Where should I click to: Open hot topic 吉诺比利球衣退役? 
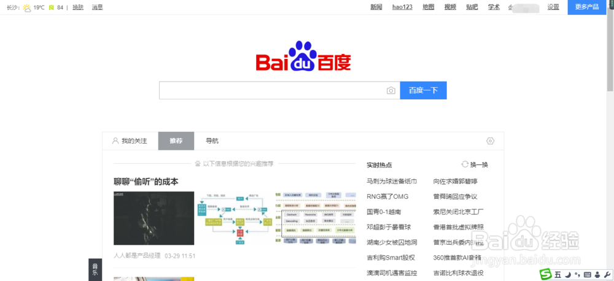click(x=459, y=273)
